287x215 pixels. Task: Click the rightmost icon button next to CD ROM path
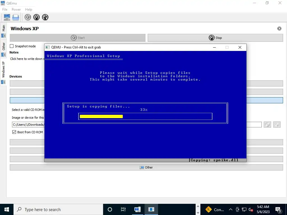point(277,125)
